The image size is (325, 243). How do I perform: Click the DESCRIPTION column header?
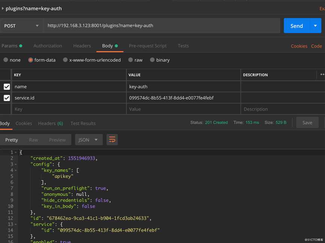(x=255, y=75)
